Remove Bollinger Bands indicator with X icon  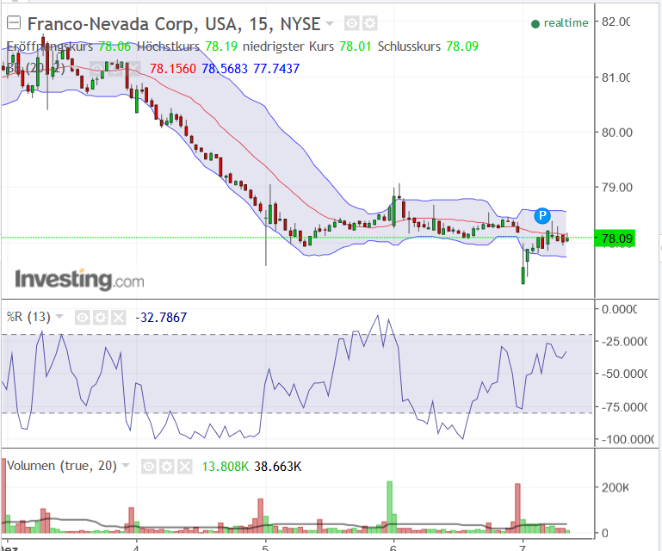133,68
